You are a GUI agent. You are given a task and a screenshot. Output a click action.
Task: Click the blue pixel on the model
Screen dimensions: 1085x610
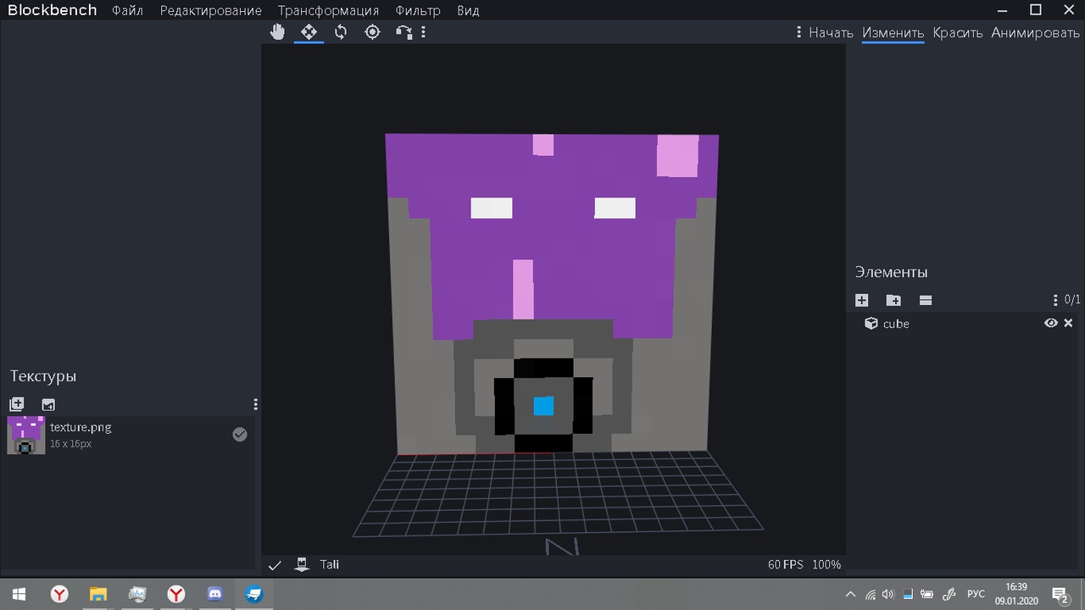click(543, 406)
